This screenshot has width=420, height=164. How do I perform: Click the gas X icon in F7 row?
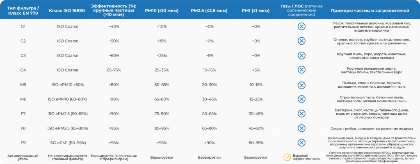pyautogui.click(x=301, y=113)
